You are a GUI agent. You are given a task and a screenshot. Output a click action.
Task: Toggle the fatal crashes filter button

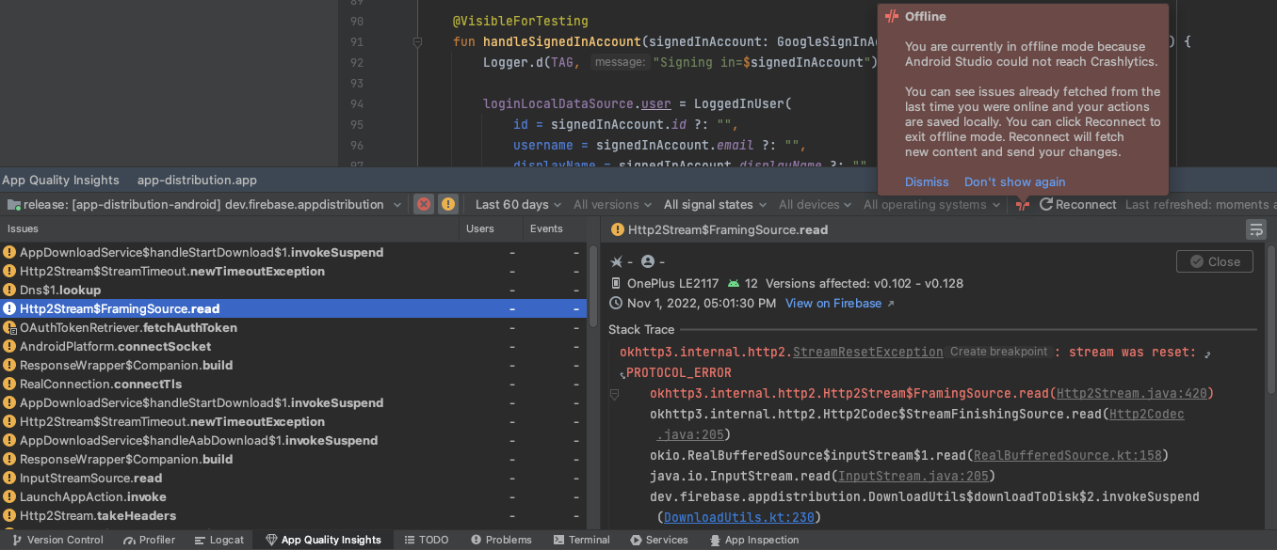(424, 204)
